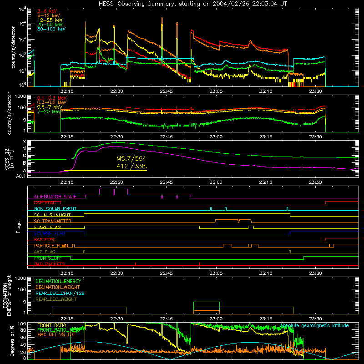Select the green 7-20 MeV legend label
Viewport: 364px width, 364px height.
[49, 111]
